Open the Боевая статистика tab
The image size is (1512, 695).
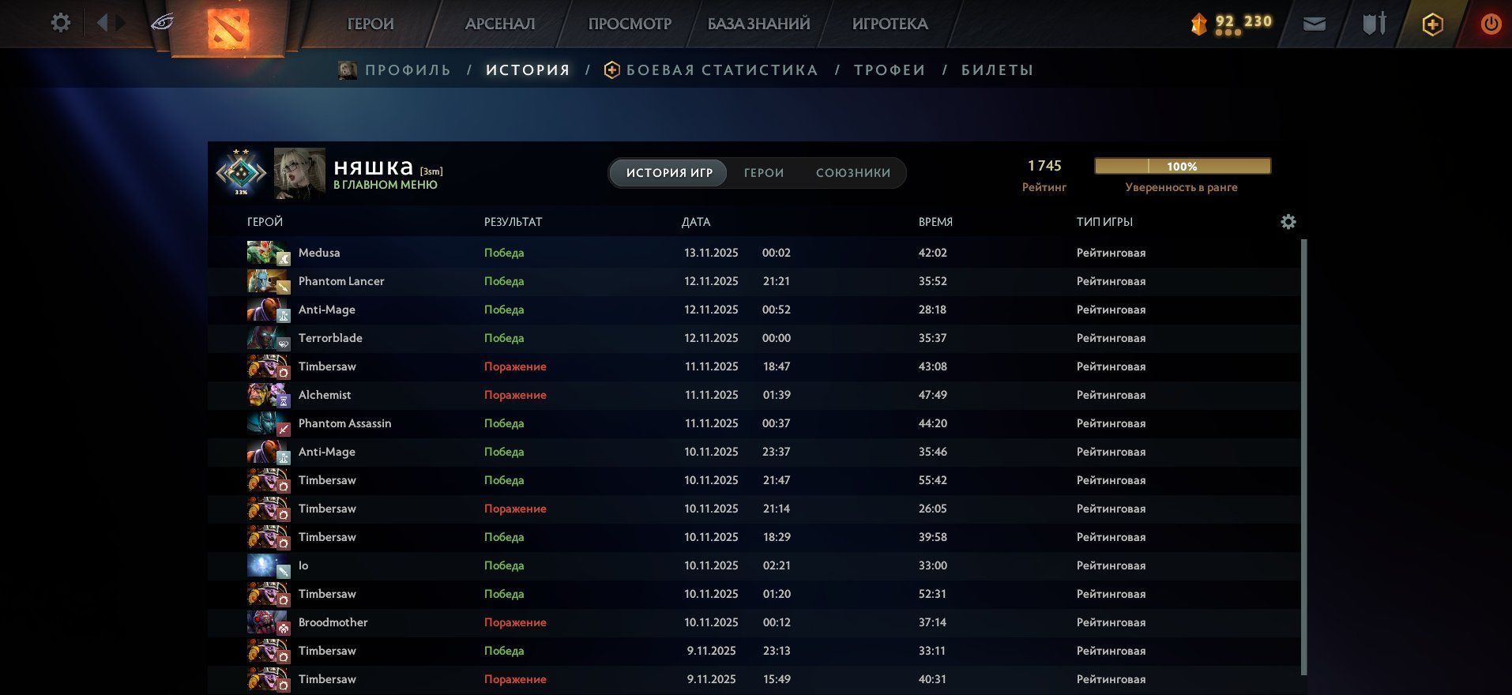pos(720,70)
